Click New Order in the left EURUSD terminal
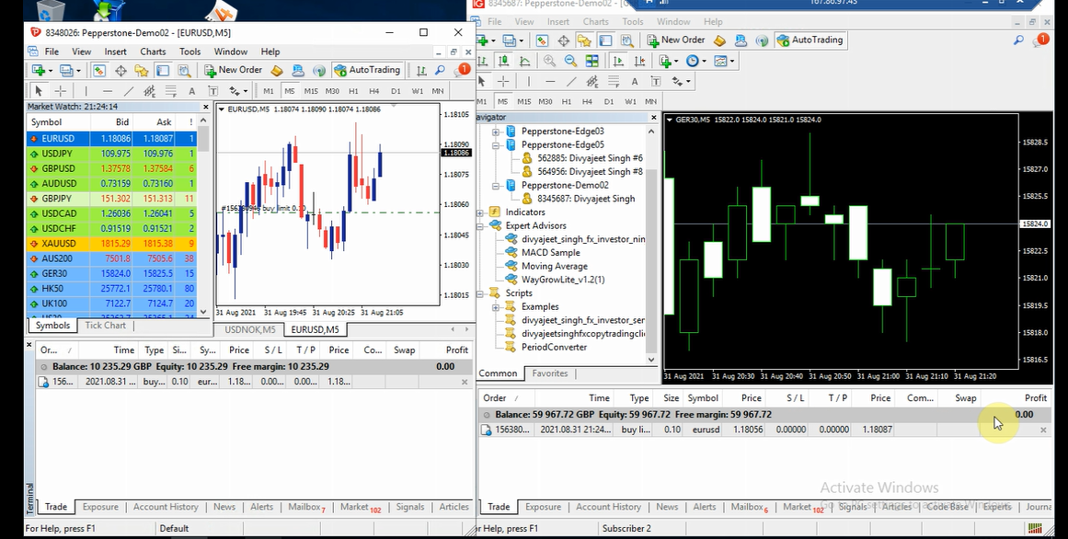This screenshot has width=1068, height=539. (x=234, y=70)
